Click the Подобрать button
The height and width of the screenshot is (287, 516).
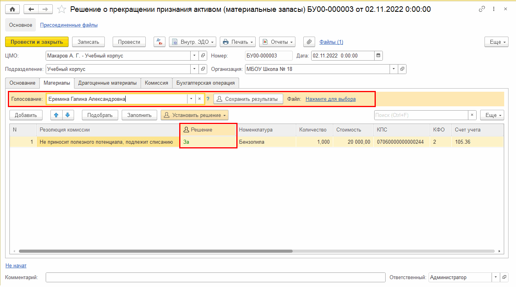click(x=100, y=115)
